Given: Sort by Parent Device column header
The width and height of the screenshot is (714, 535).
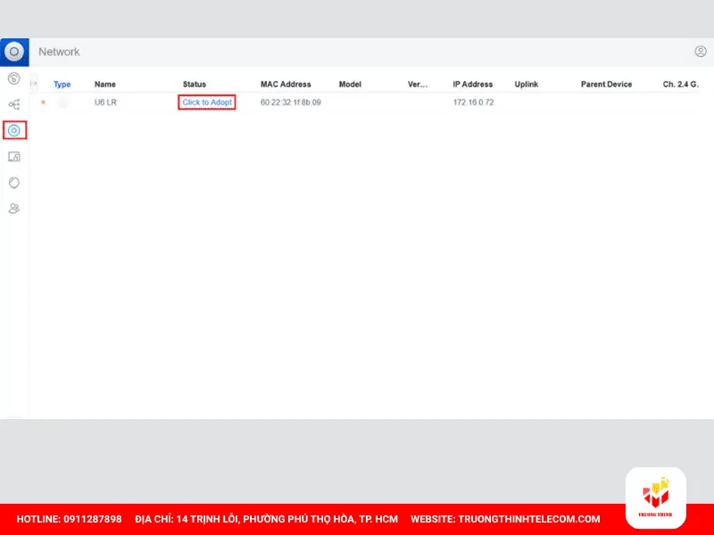Looking at the screenshot, I should [x=607, y=84].
